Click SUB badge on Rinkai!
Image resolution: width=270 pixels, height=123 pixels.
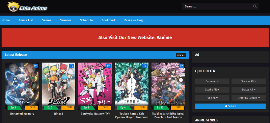68,108
